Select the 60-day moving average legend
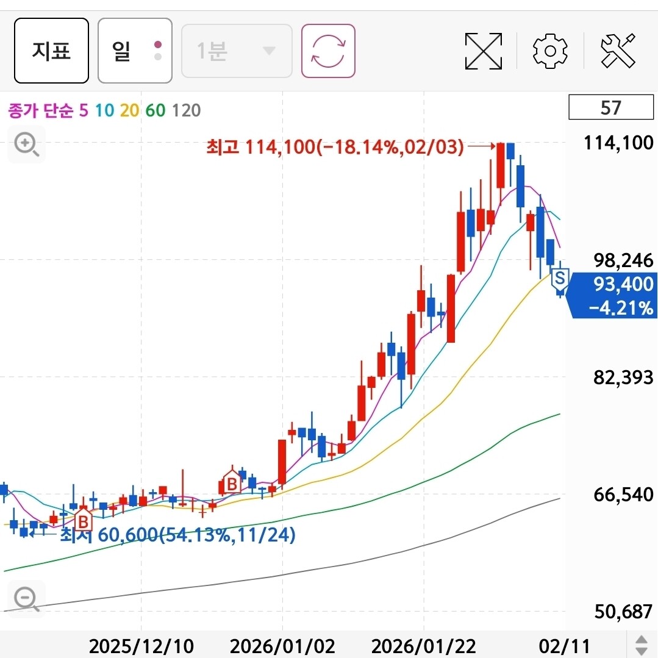This screenshot has width=658, height=658. (x=156, y=110)
